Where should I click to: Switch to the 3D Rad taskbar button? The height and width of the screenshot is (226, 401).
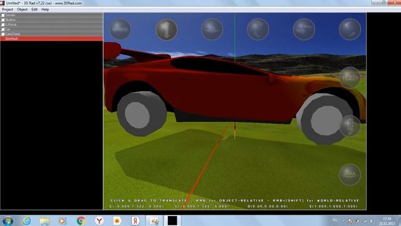pyautogui.click(x=172, y=220)
